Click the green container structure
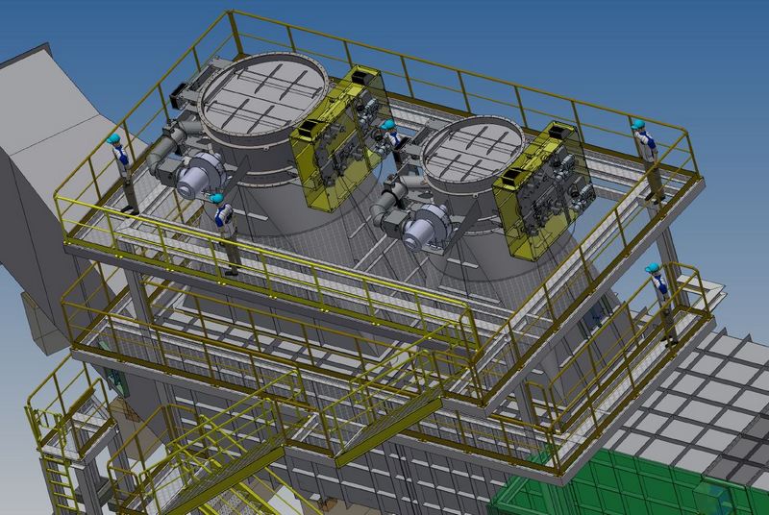Image resolution: width=769 pixels, height=515 pixels. click(615, 485)
